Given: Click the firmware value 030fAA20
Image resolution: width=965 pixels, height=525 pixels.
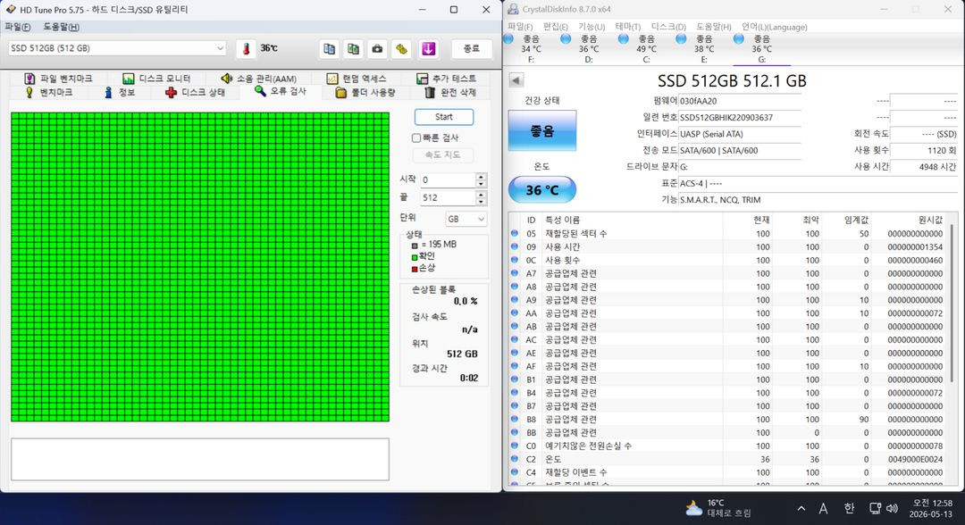Looking at the screenshot, I should tap(740, 101).
